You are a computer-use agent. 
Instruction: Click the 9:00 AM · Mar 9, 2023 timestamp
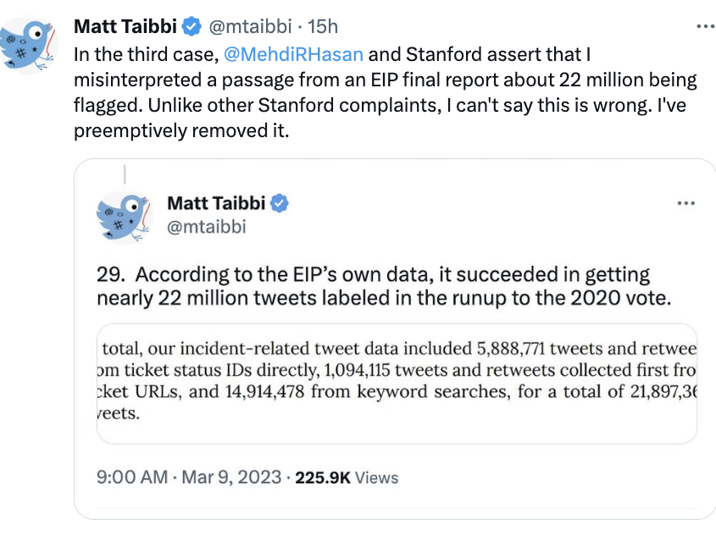[x=189, y=477]
